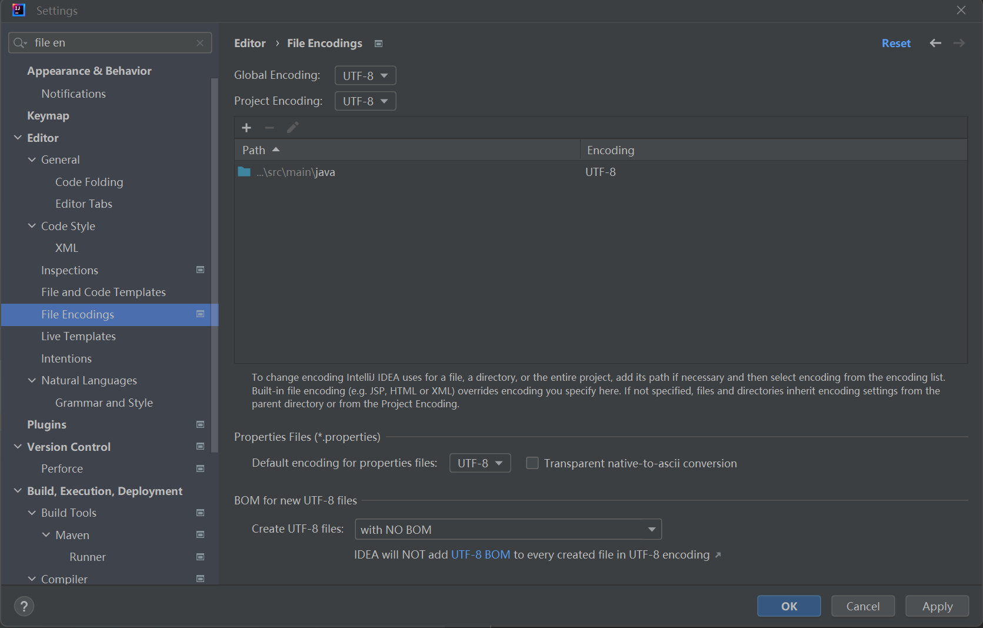Click project icon beside Runner row
Screen dimensions: 983x628
pos(200,557)
